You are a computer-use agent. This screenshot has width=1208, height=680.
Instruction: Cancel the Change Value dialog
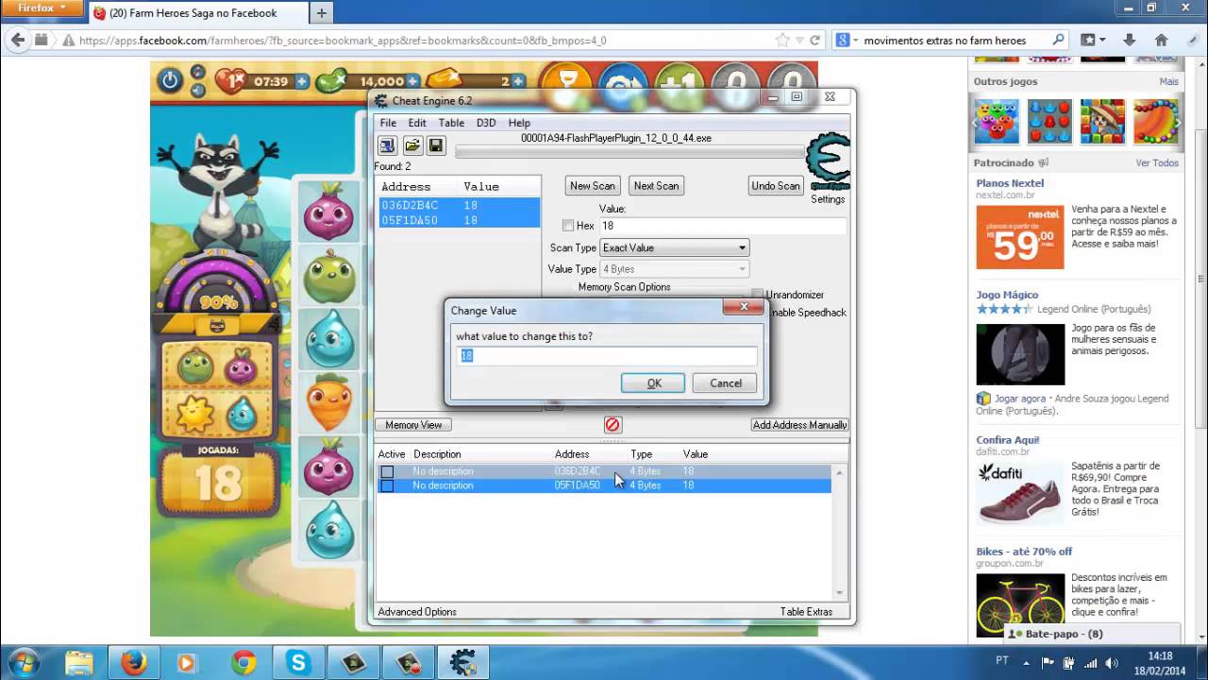725,383
